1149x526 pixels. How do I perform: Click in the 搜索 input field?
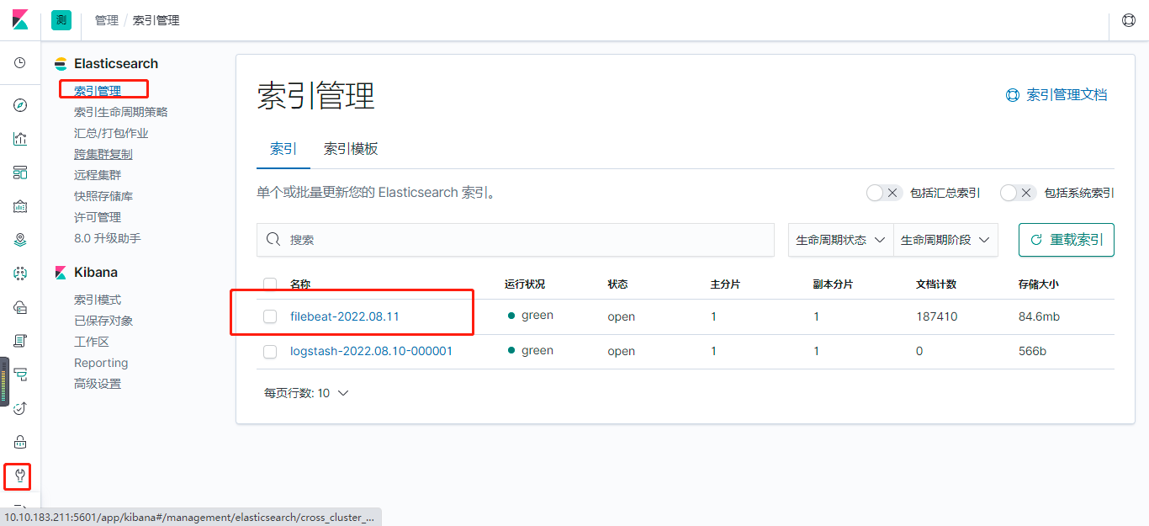515,240
